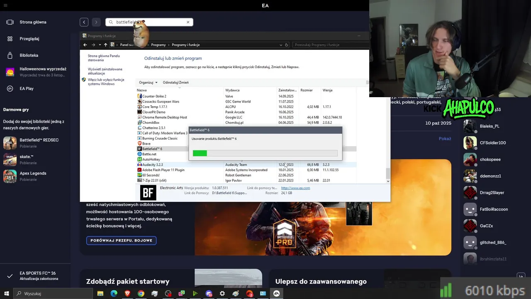
Task: Open Biblioteka in the EA sidebar
Action: coord(29,55)
